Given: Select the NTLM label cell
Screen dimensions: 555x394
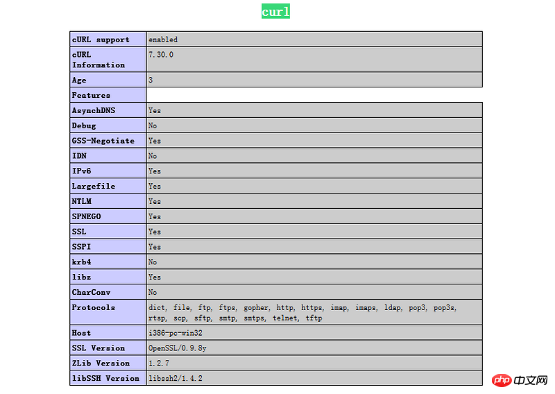Looking at the screenshot, I should pos(108,201).
